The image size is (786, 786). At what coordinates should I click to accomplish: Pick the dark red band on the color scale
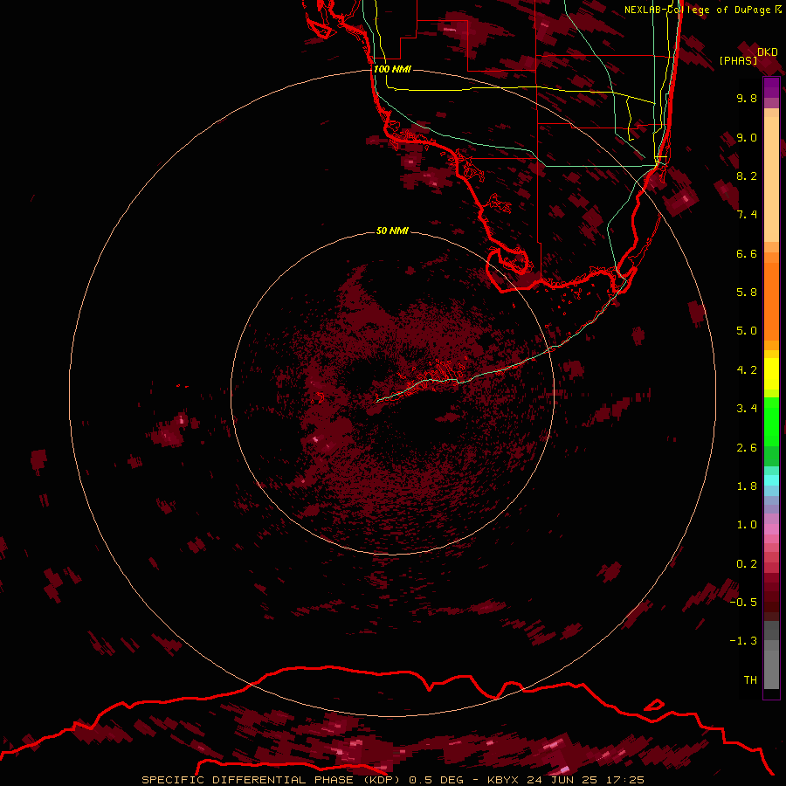point(771,596)
